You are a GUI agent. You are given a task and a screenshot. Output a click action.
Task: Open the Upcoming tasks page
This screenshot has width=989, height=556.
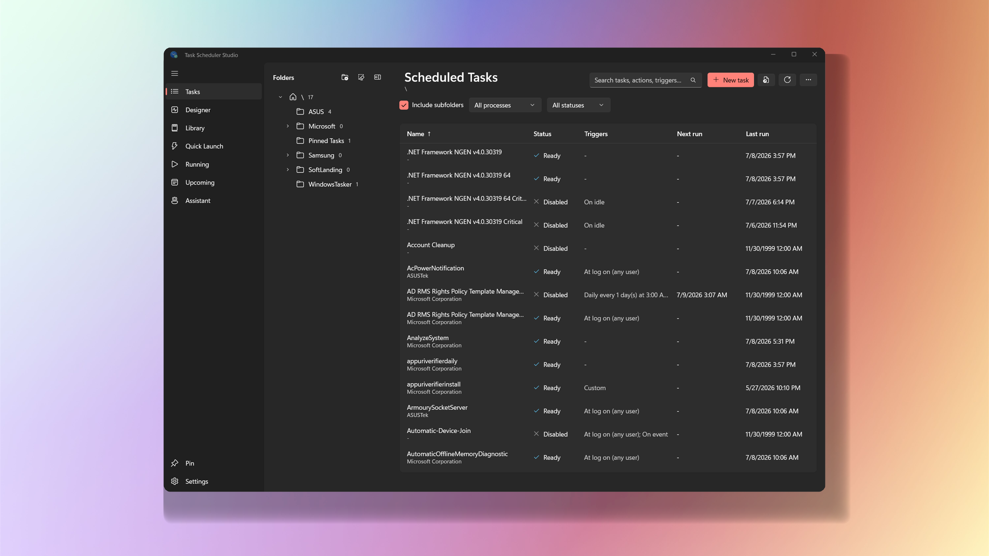point(214,182)
